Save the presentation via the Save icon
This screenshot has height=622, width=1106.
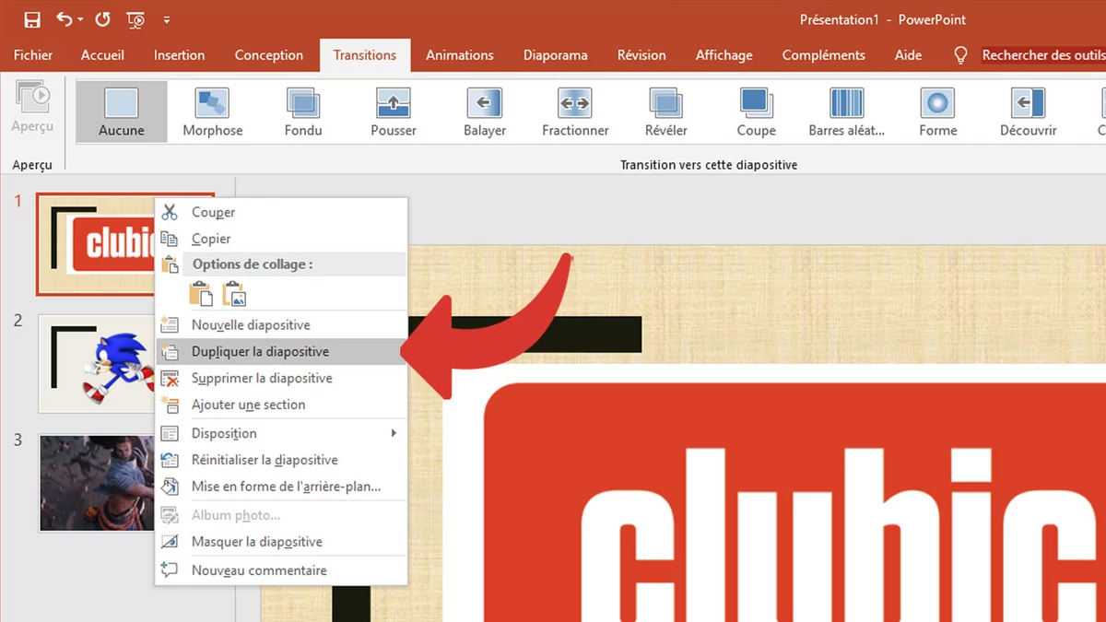(30, 19)
